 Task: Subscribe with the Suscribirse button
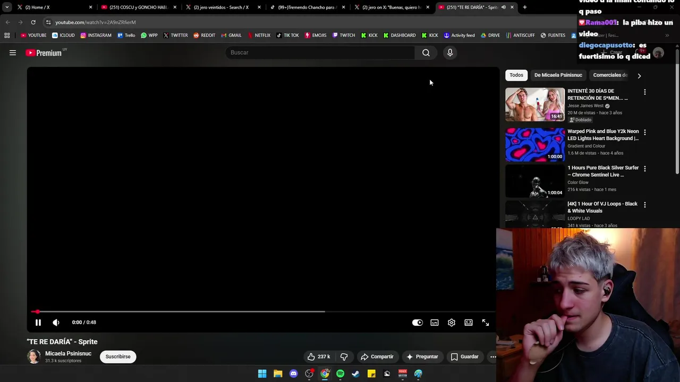tap(118, 357)
